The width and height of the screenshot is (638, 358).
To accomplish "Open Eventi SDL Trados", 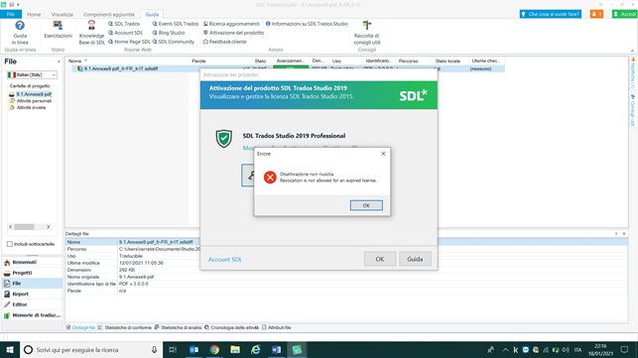I will 176,24.
